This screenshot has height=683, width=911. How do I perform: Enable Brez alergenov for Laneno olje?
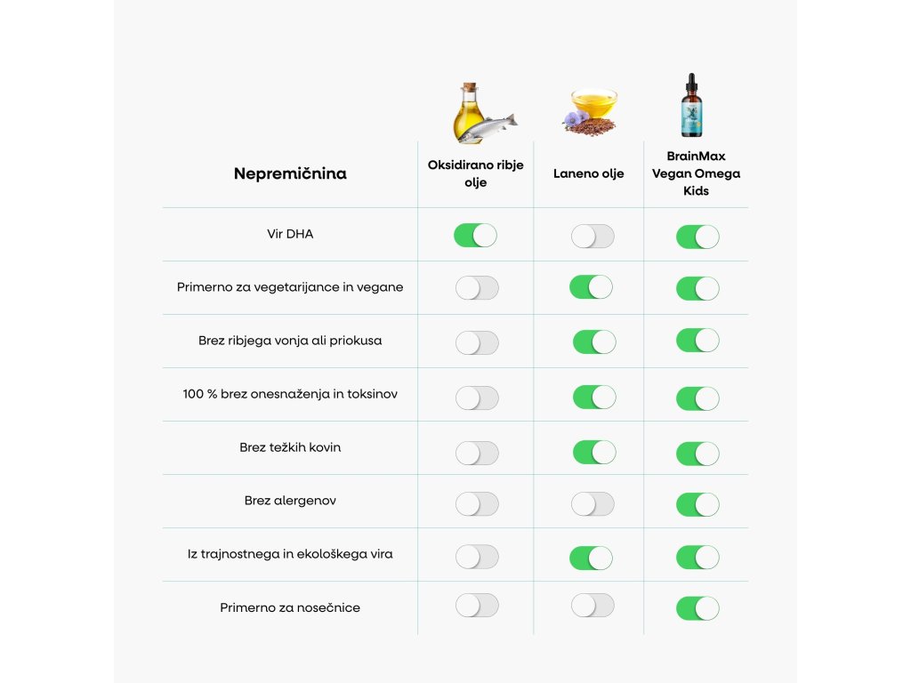pyautogui.click(x=593, y=504)
